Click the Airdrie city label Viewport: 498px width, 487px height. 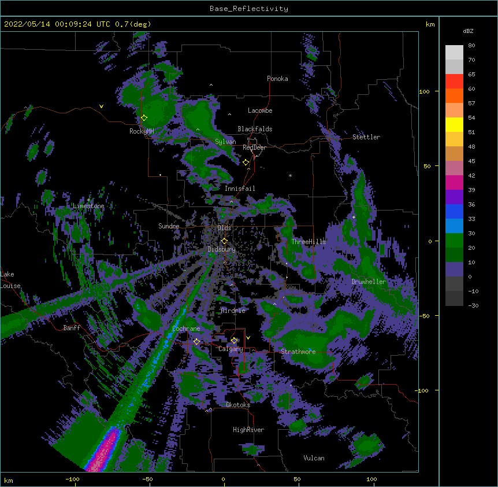(x=233, y=311)
